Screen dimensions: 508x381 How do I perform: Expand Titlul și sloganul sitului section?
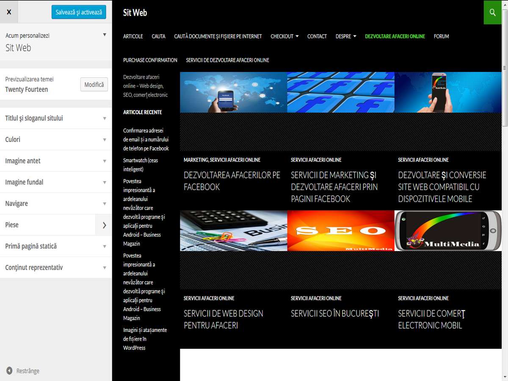click(x=56, y=118)
